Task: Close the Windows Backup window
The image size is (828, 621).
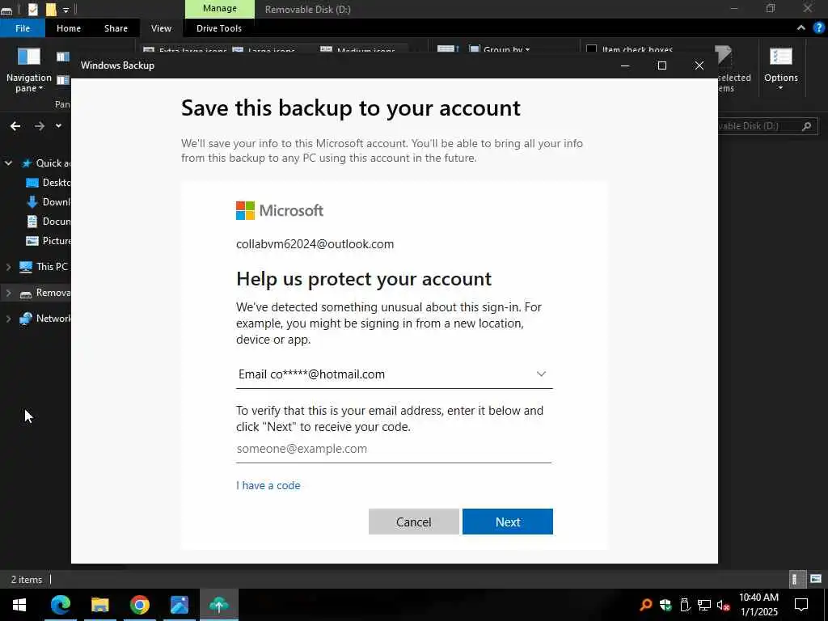Action: pyautogui.click(x=699, y=65)
